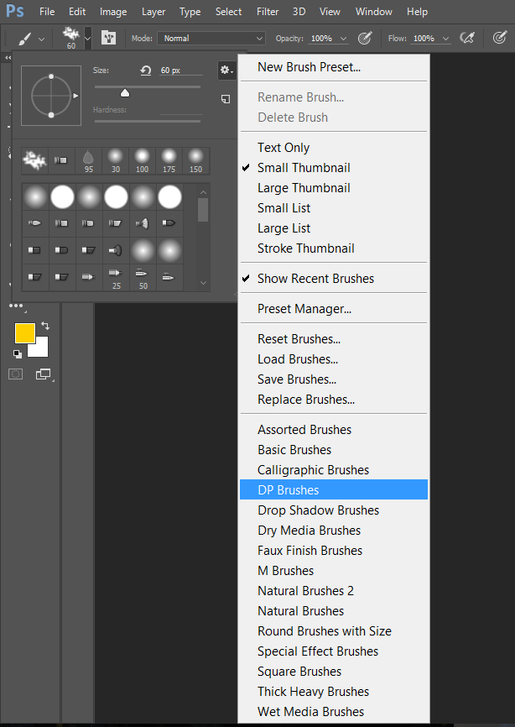This screenshot has width=515, height=727.
Task: Select the recent brush labeled 150
Action: coord(196,160)
